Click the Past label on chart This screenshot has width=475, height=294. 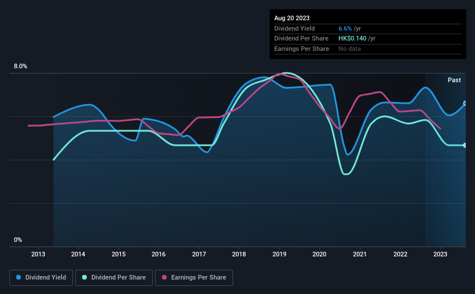pyautogui.click(x=454, y=80)
